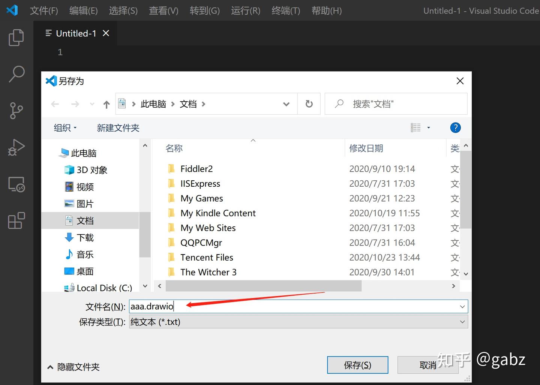Expand the address bar dropdown chevron
This screenshot has height=385, width=540.
[x=286, y=104]
